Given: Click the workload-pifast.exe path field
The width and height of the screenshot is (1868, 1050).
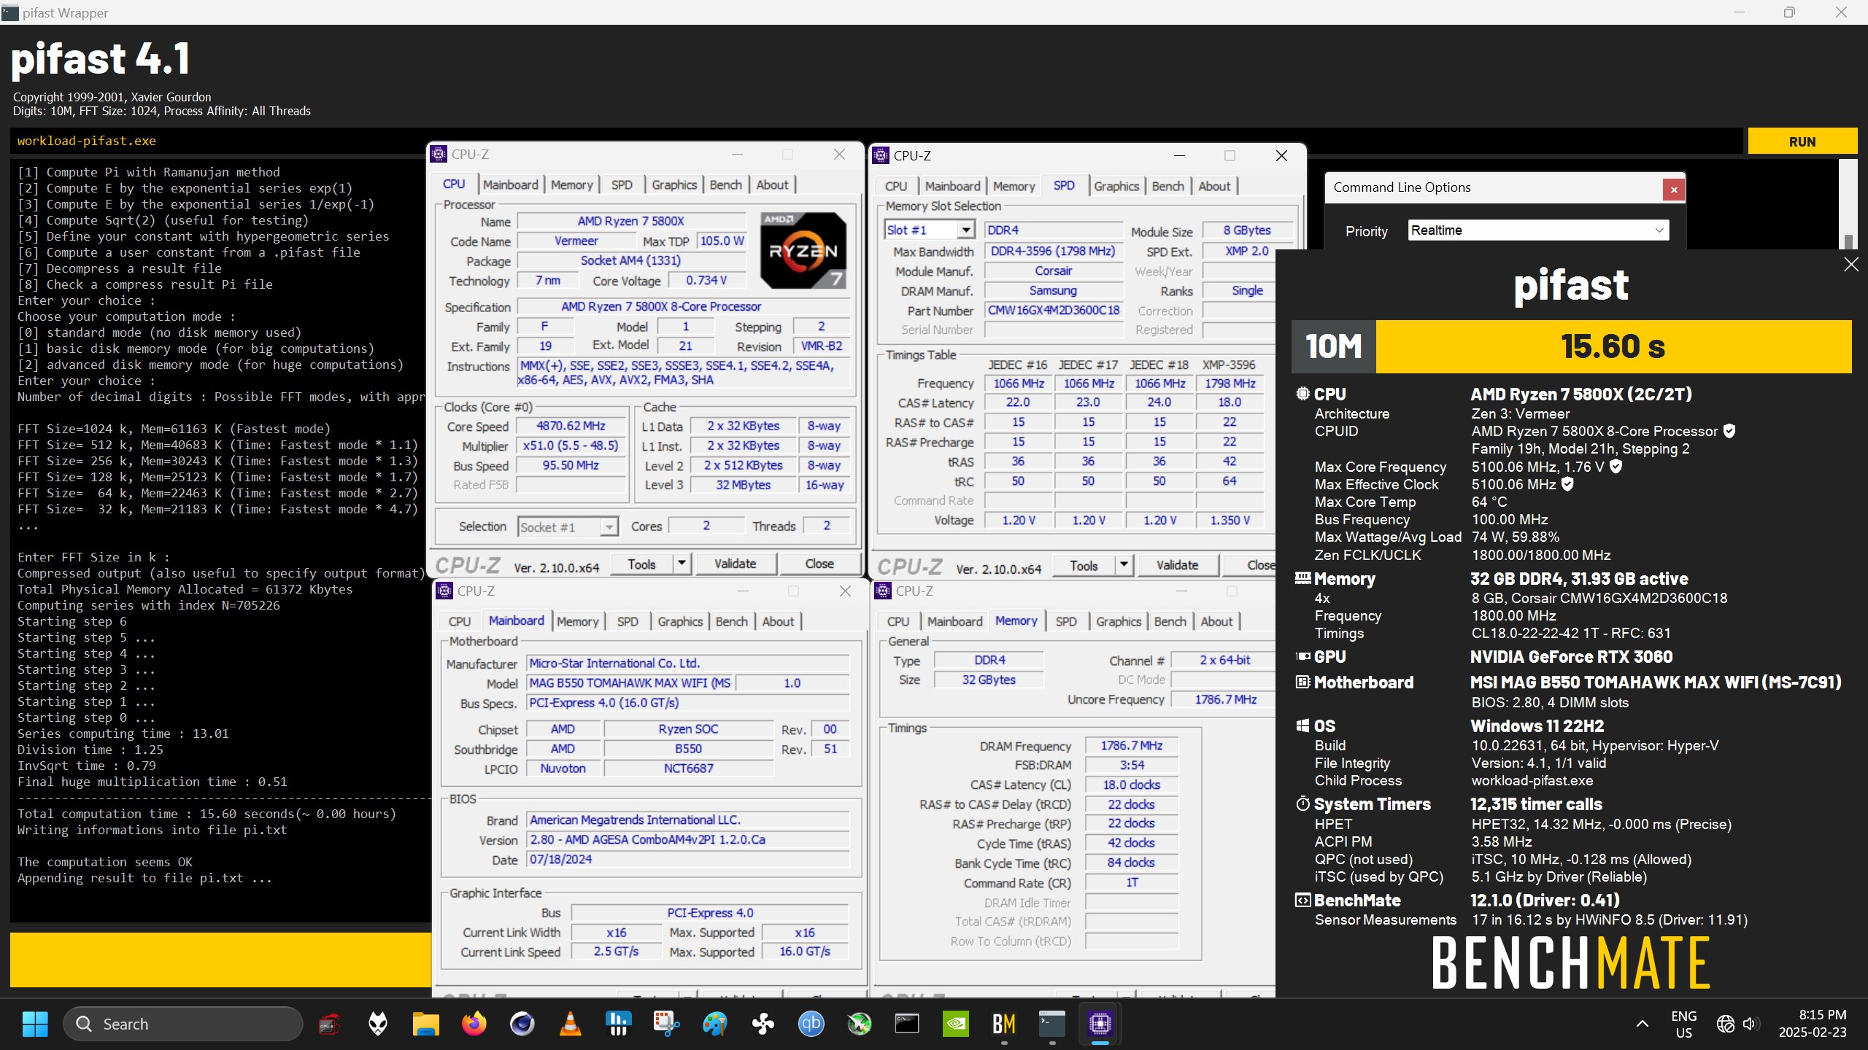Looking at the screenshot, I should point(876,141).
